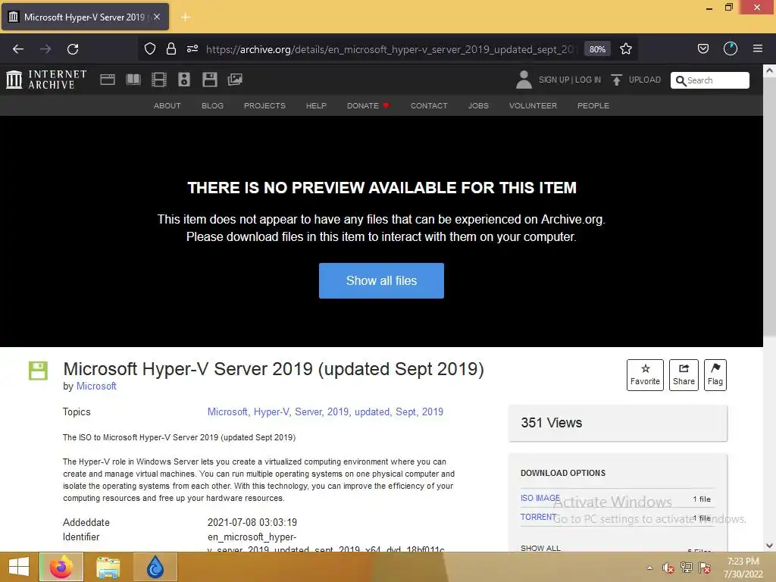
Task: Open File Explorer from taskbar
Action: click(x=108, y=567)
